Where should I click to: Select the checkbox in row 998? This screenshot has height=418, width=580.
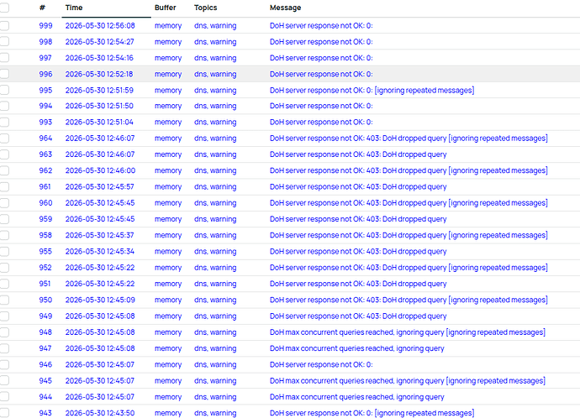click(x=4, y=42)
